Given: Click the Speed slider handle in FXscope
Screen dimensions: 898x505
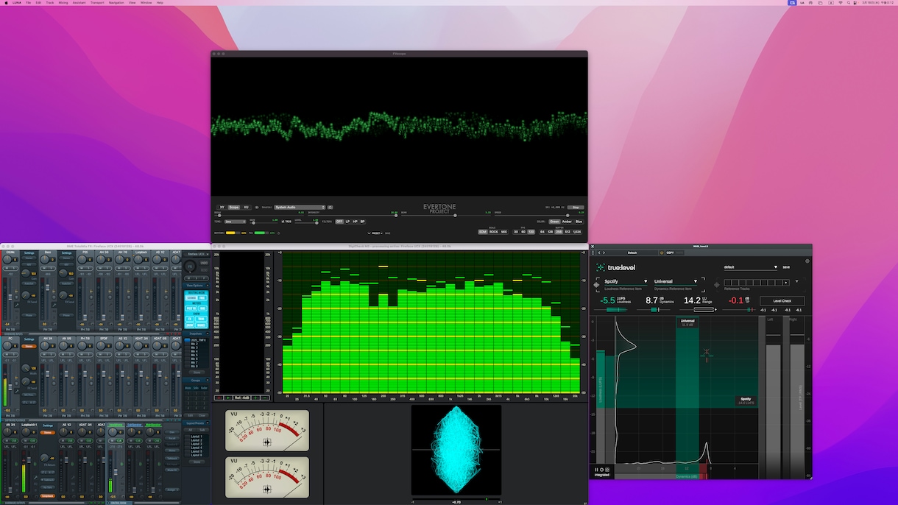Looking at the screenshot, I should tap(568, 216).
